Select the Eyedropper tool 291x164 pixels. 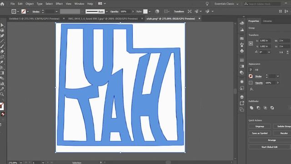pyautogui.click(x=2, y=89)
